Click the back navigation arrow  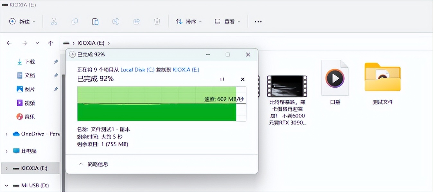pos(9,43)
